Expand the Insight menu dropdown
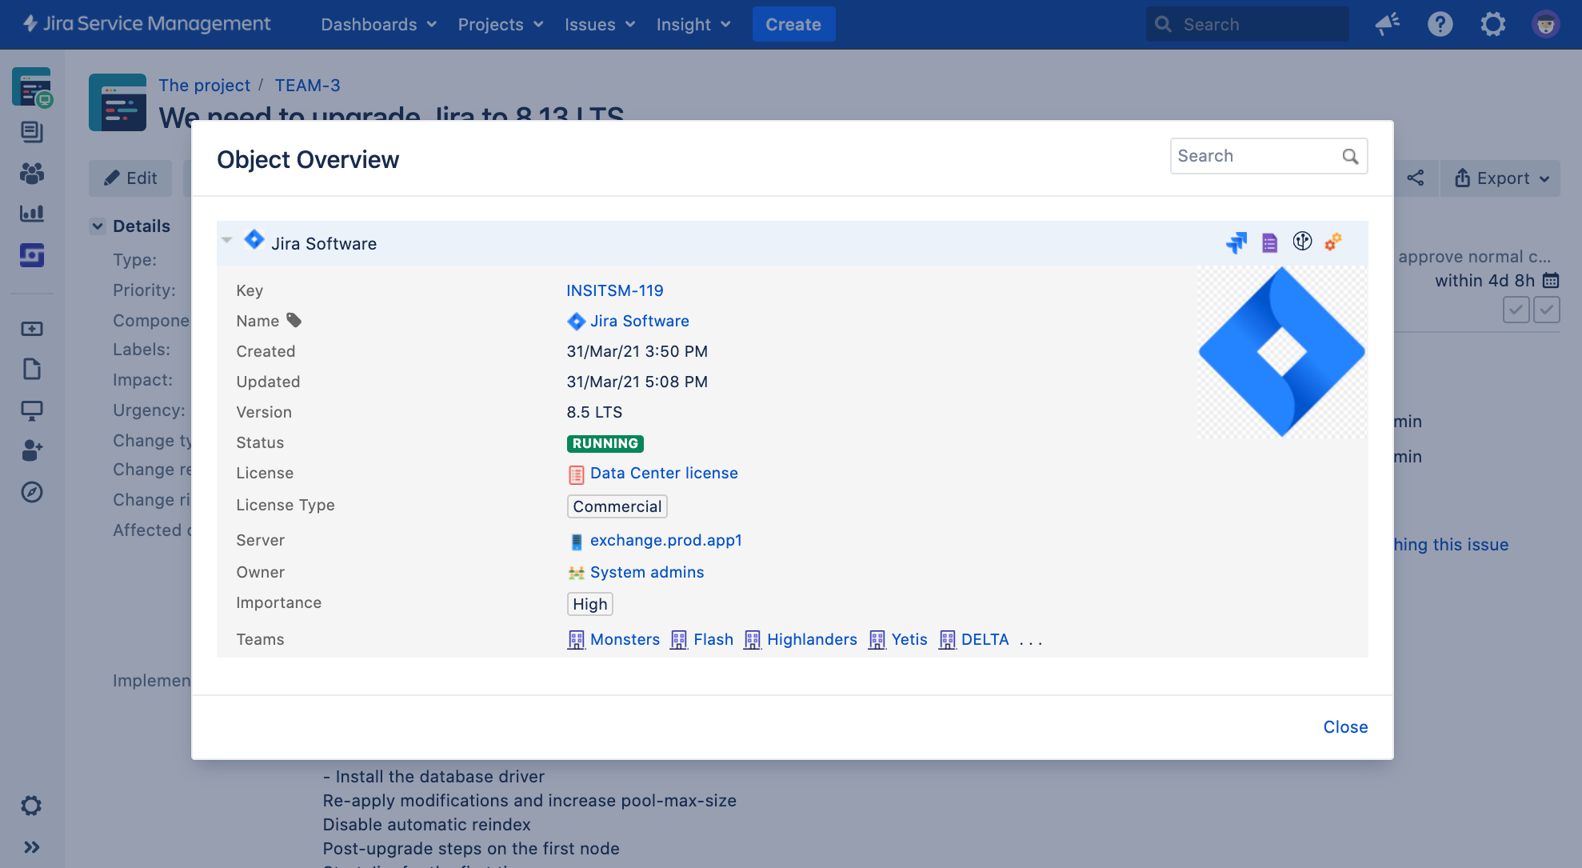 pos(693,24)
